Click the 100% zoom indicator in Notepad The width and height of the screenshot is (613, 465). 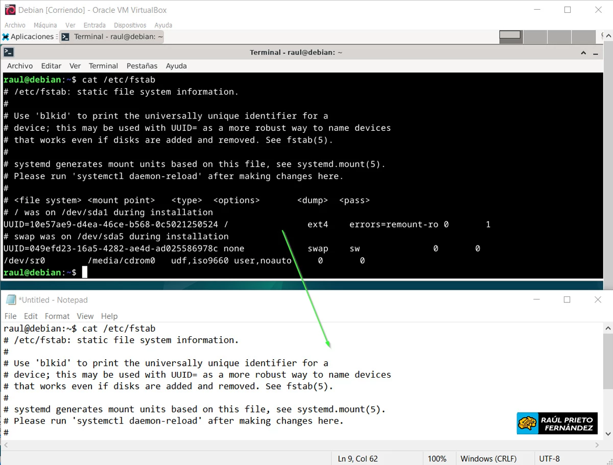(x=438, y=458)
